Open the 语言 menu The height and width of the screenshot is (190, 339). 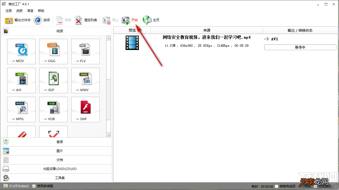tap(30, 11)
